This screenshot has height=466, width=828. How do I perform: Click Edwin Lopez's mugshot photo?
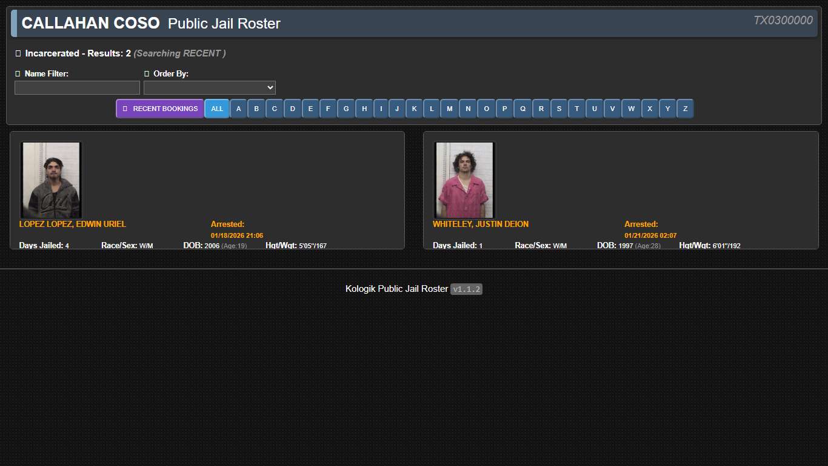(50, 180)
